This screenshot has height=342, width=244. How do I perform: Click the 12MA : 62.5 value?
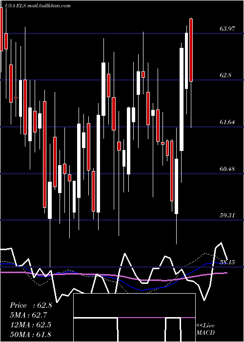[30, 324]
